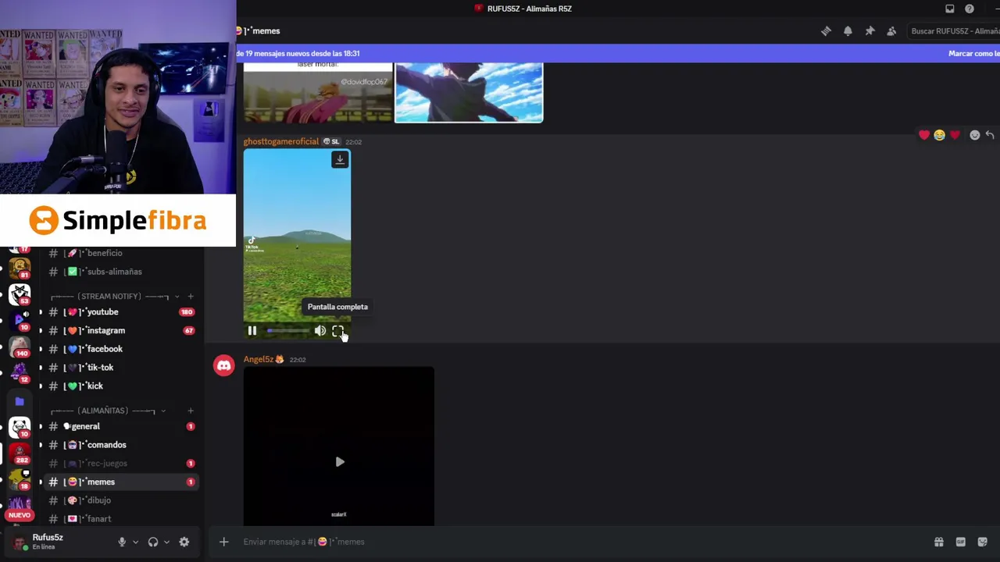This screenshot has width=1000, height=562.
Task: React with the laughing-crying emoji
Action: tap(939, 135)
